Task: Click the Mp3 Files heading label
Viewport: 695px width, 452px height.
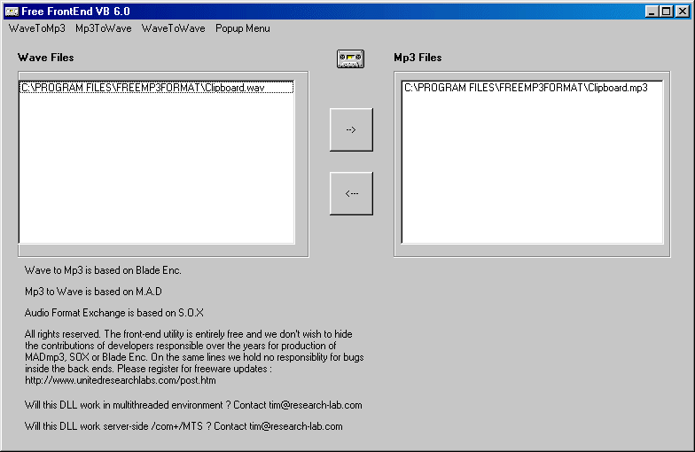Action: [x=418, y=58]
